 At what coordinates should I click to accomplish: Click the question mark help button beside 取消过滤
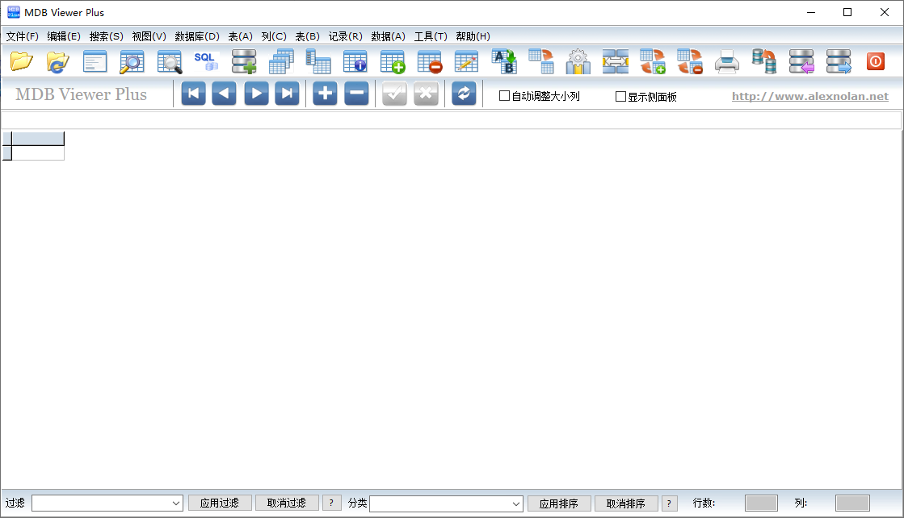pyautogui.click(x=331, y=503)
